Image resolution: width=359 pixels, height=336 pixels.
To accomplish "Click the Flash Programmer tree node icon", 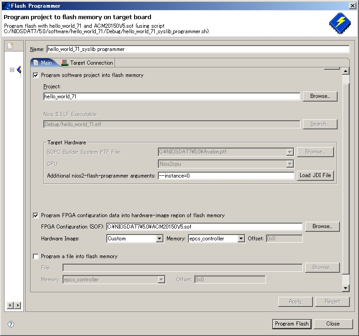I will tap(19, 70).
